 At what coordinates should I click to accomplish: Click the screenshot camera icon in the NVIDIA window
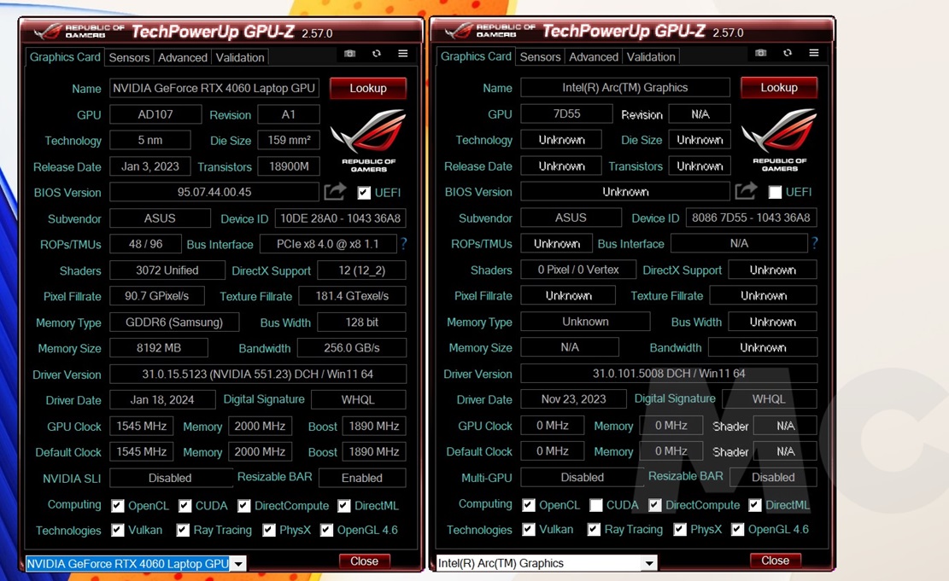pos(349,54)
